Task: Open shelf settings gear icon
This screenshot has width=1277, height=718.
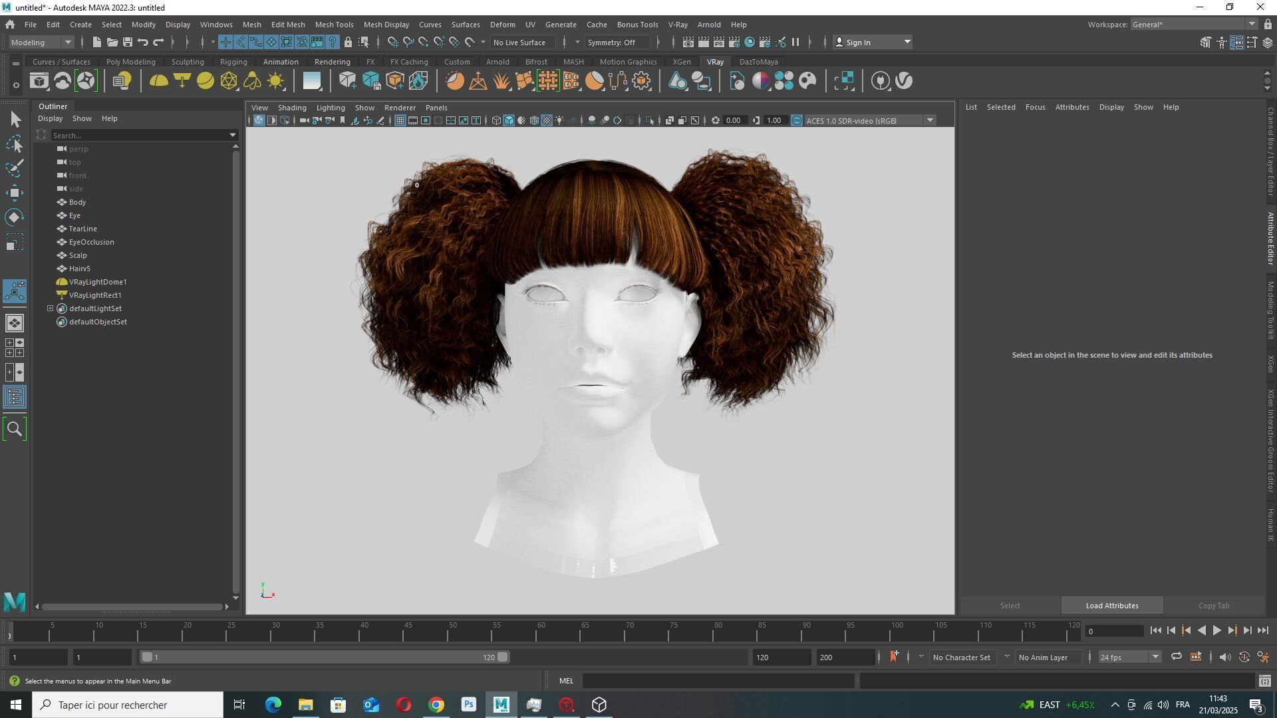Action: point(16,85)
